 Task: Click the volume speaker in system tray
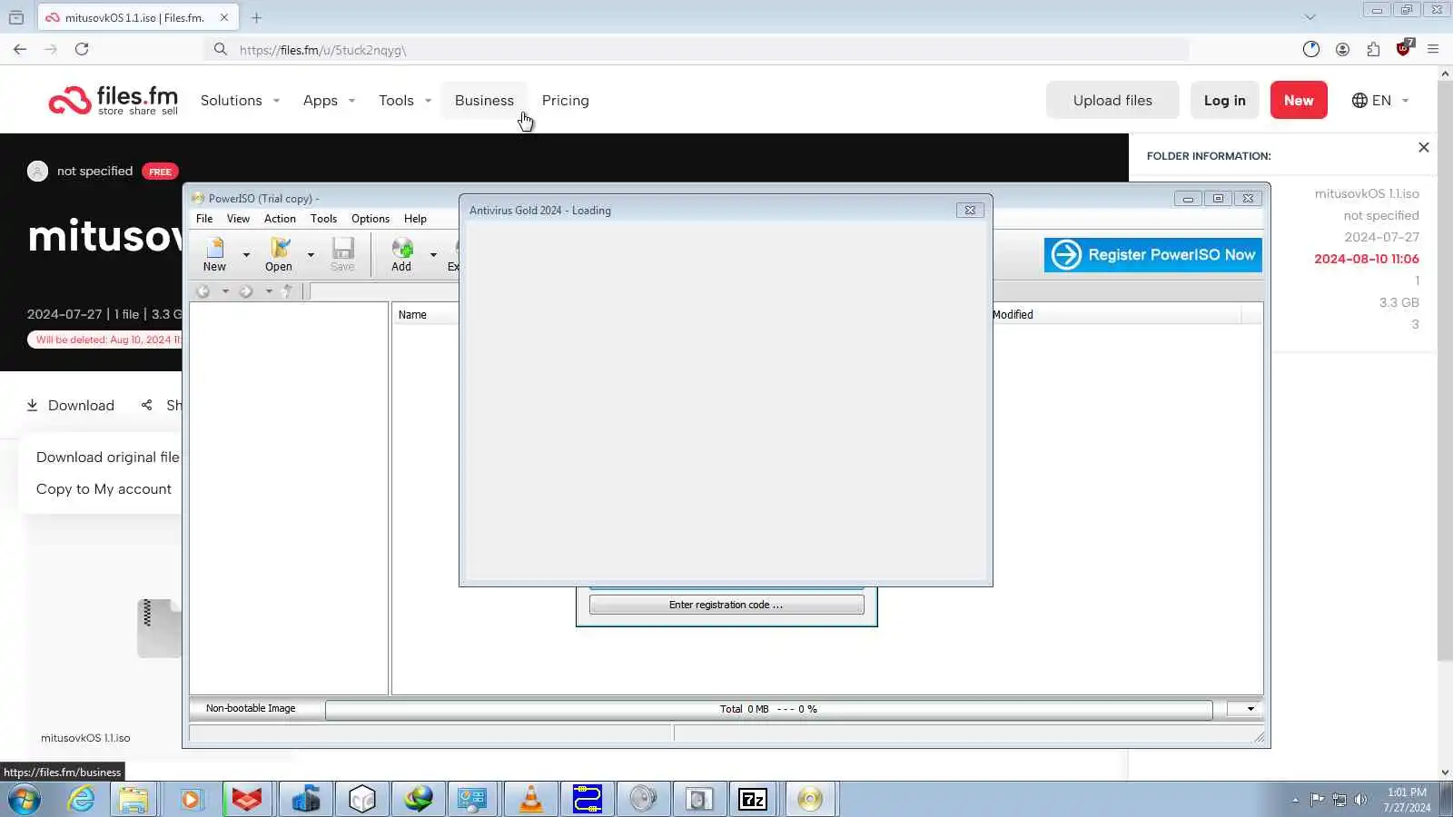point(1360,800)
